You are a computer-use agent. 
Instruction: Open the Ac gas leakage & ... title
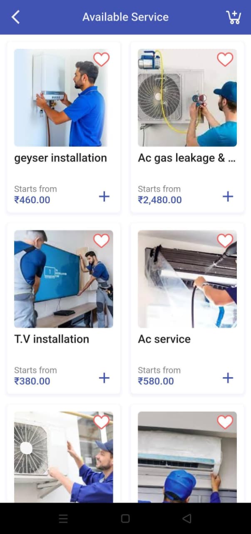(187, 158)
